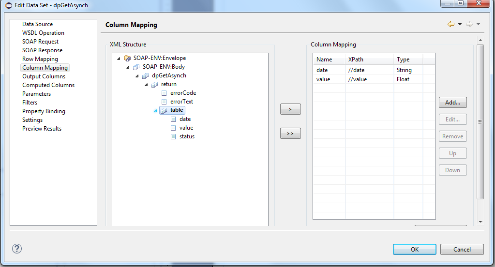Open the Output Columns page

tap(44, 76)
